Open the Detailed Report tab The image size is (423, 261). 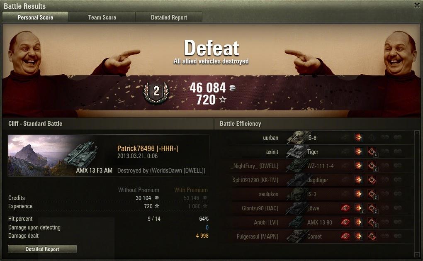169,17
